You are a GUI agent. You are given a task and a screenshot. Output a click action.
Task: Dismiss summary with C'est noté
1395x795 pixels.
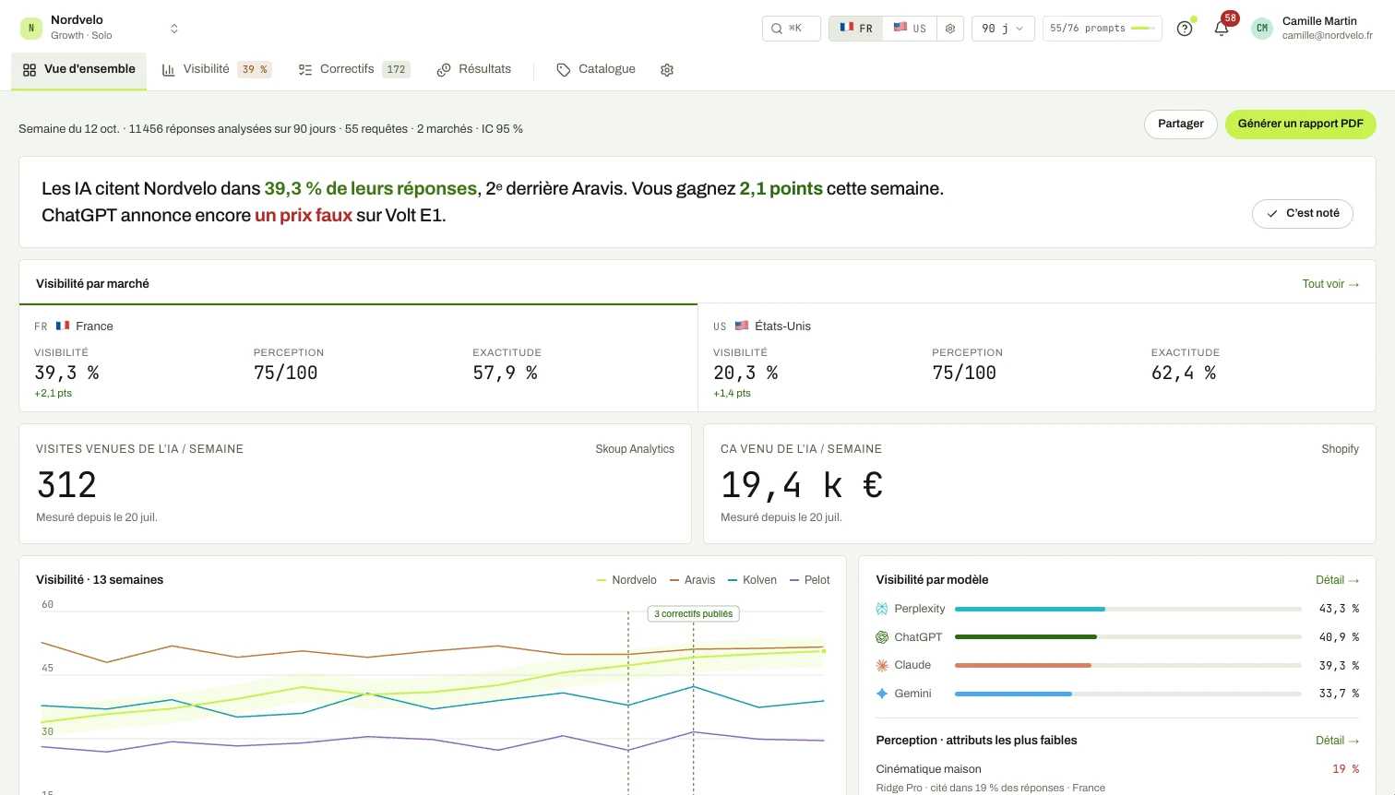point(1303,214)
